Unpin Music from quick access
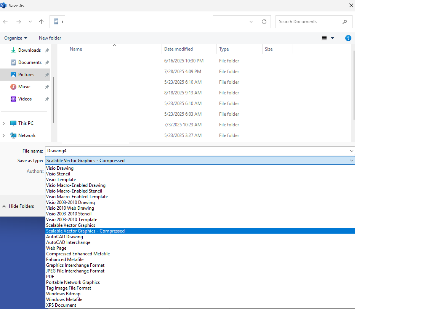The image size is (439, 309). [x=47, y=87]
